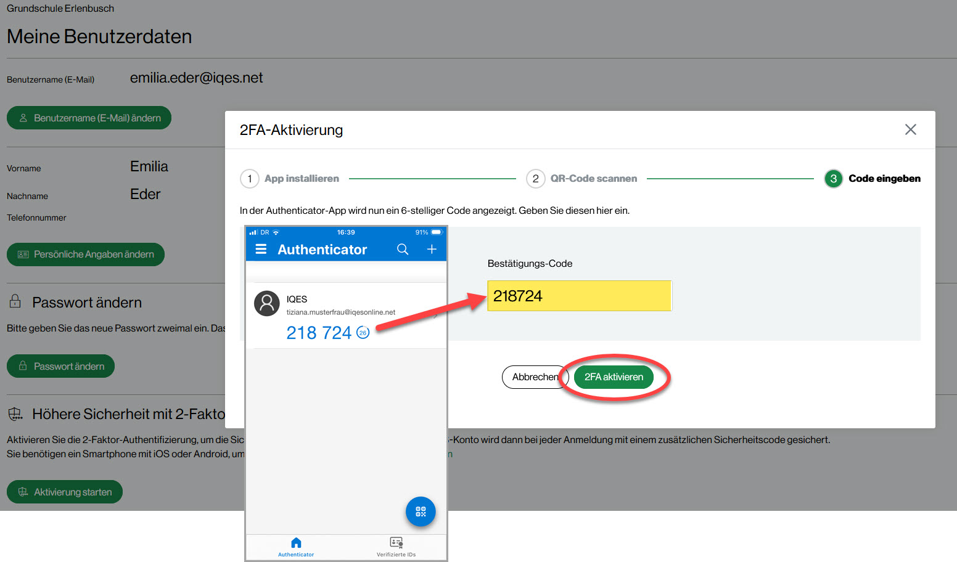Click the Authenticator hamburger menu icon
The image size is (957, 562).
pyautogui.click(x=261, y=250)
